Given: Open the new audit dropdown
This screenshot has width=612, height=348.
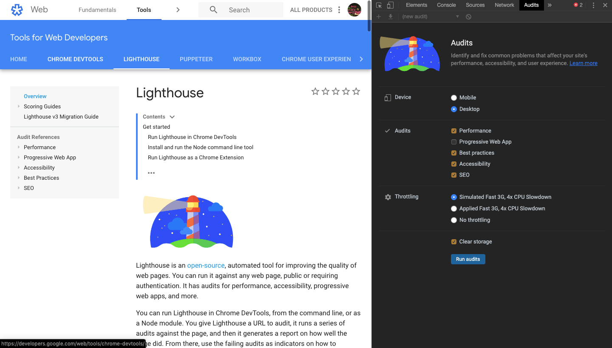Looking at the screenshot, I should click(431, 17).
